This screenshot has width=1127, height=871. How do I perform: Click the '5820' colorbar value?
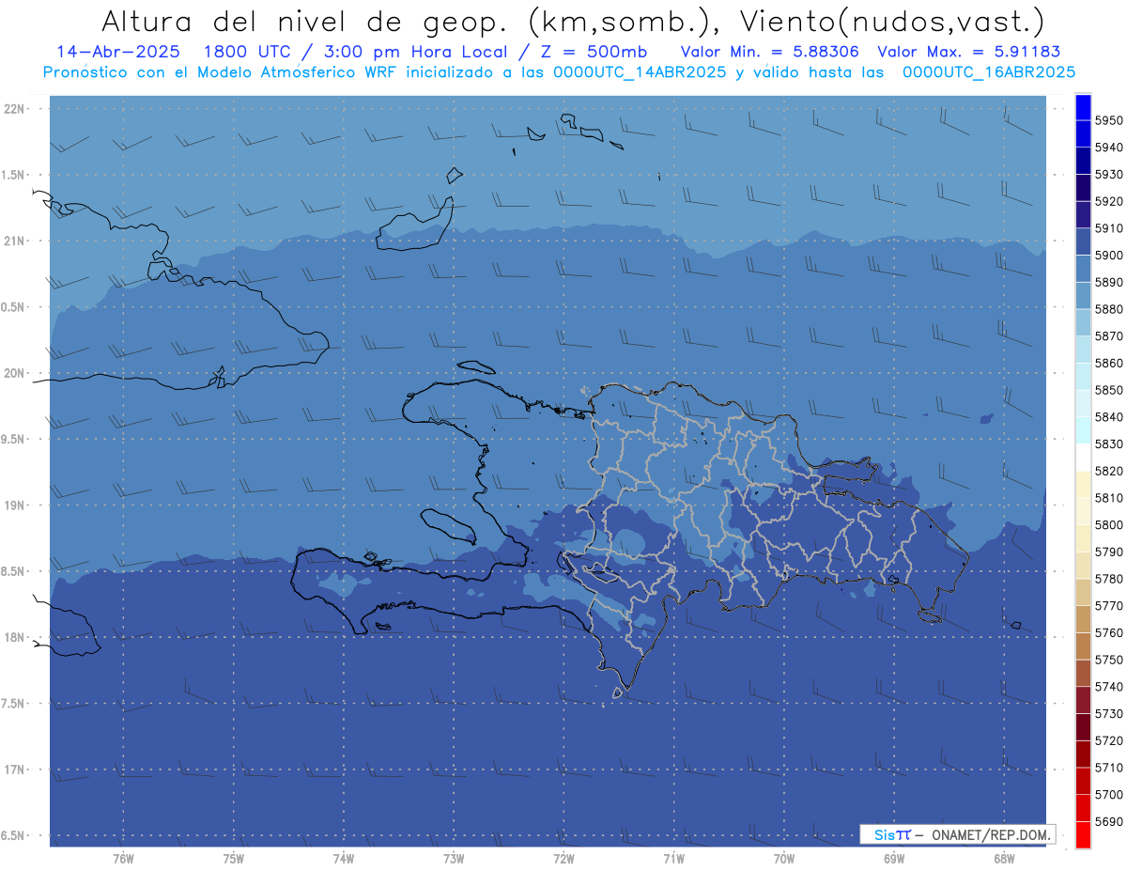[x=1109, y=471]
